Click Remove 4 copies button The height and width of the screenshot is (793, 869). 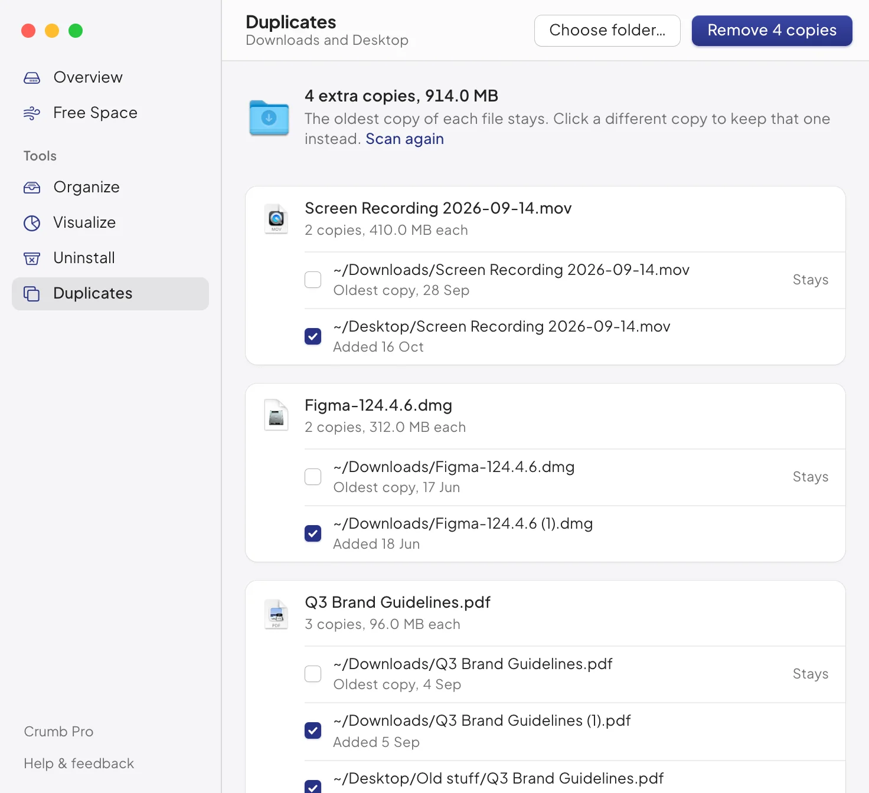(x=772, y=31)
